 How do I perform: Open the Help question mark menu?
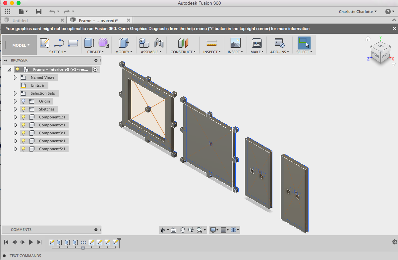[x=389, y=12]
